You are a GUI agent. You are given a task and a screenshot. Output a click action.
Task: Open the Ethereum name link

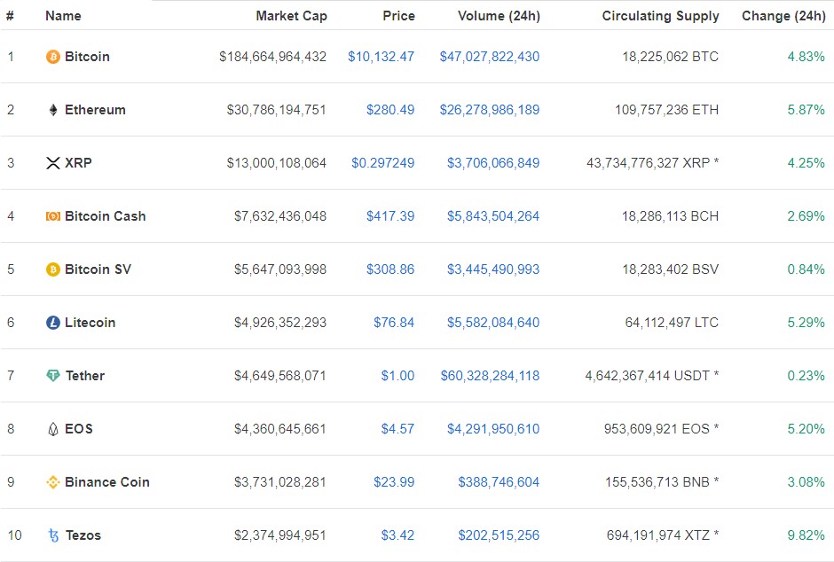coord(95,109)
